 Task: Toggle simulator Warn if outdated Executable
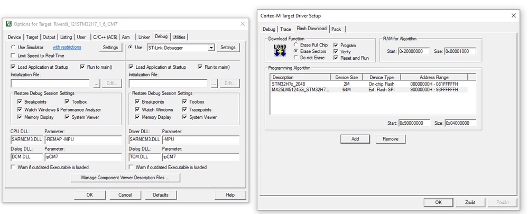click(x=13, y=167)
